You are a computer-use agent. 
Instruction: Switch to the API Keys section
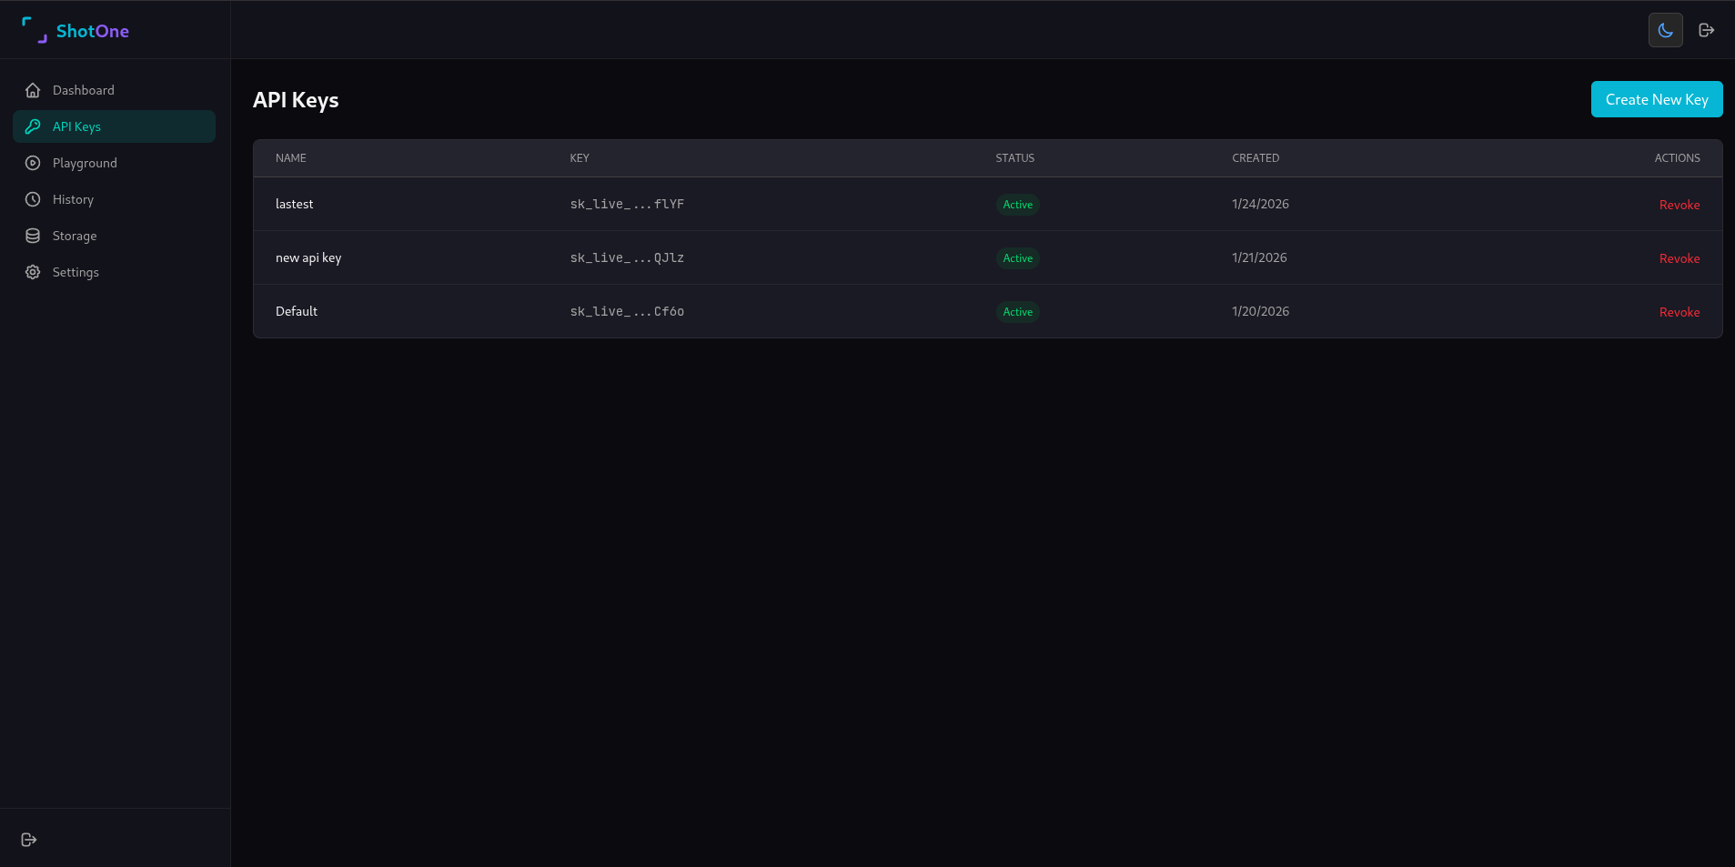pos(76,126)
